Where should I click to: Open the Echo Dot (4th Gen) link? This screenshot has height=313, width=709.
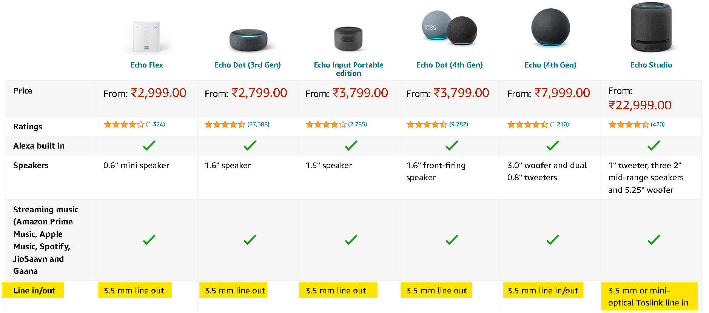[449, 65]
